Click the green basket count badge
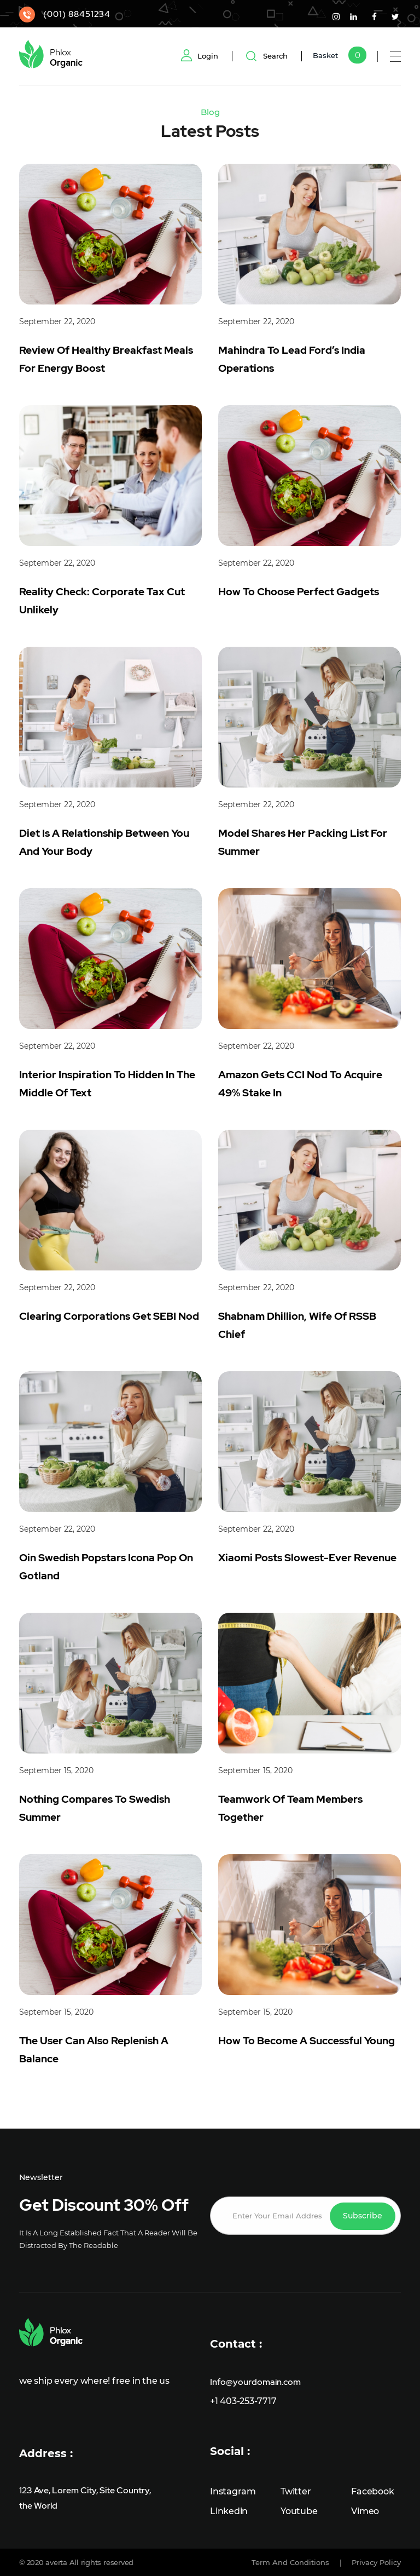The width and height of the screenshot is (420, 2576). point(357,56)
